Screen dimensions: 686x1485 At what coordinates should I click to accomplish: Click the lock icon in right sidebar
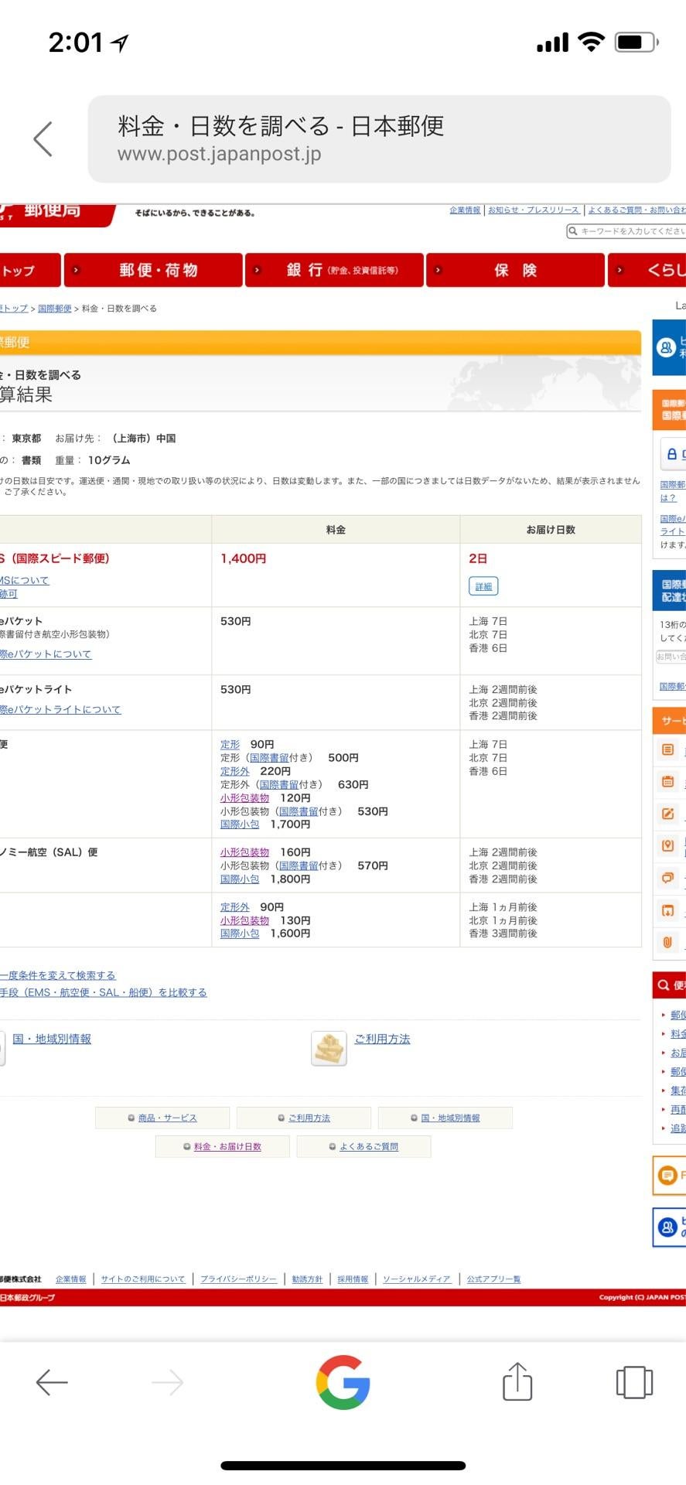coord(671,455)
